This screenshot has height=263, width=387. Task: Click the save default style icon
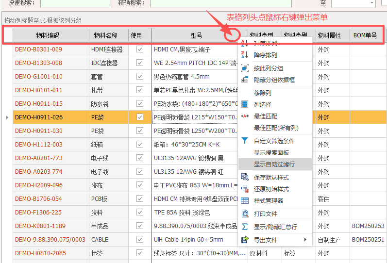244,177
